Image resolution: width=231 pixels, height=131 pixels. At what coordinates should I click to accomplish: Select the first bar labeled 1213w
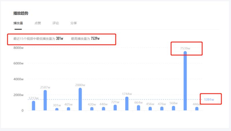click(x=33, y=106)
